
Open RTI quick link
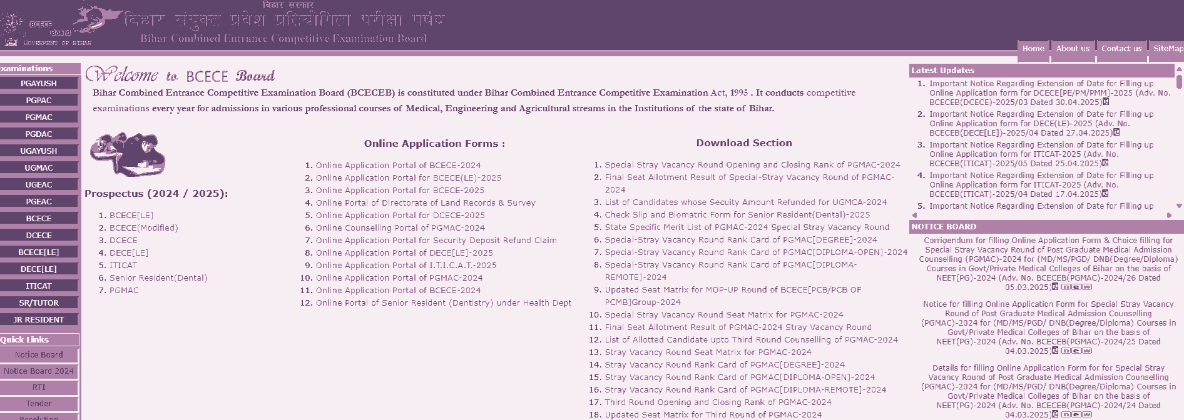[x=39, y=387]
